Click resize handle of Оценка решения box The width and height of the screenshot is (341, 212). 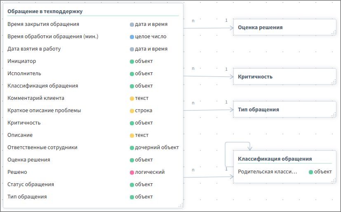[x=334, y=32]
